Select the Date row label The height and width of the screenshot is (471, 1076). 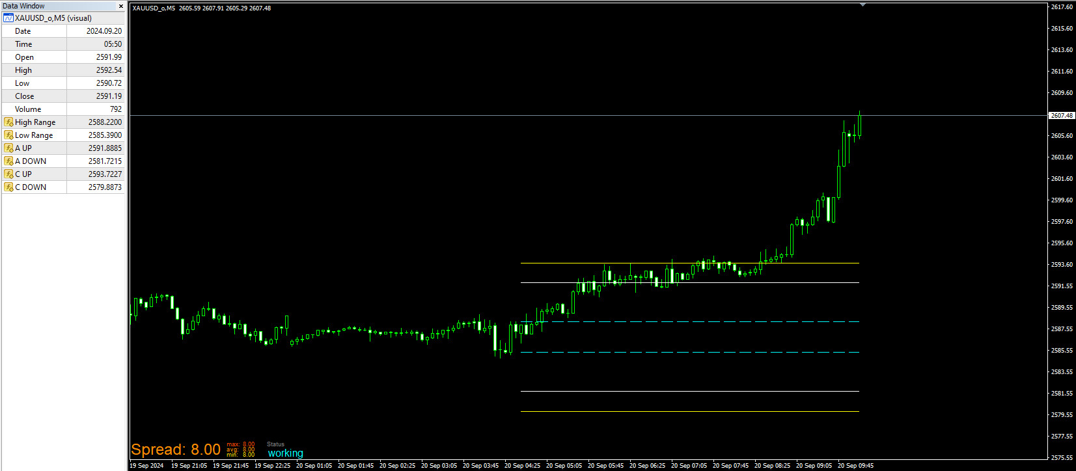(23, 31)
